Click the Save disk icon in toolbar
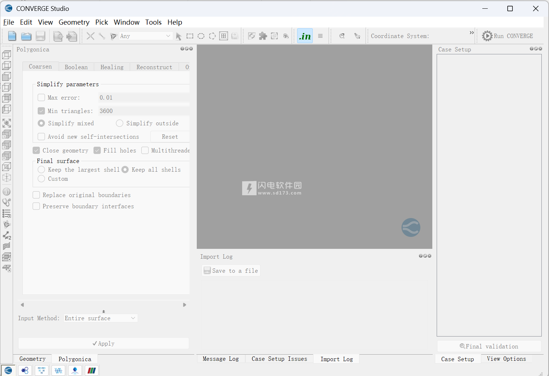The height and width of the screenshot is (376, 549). point(40,36)
